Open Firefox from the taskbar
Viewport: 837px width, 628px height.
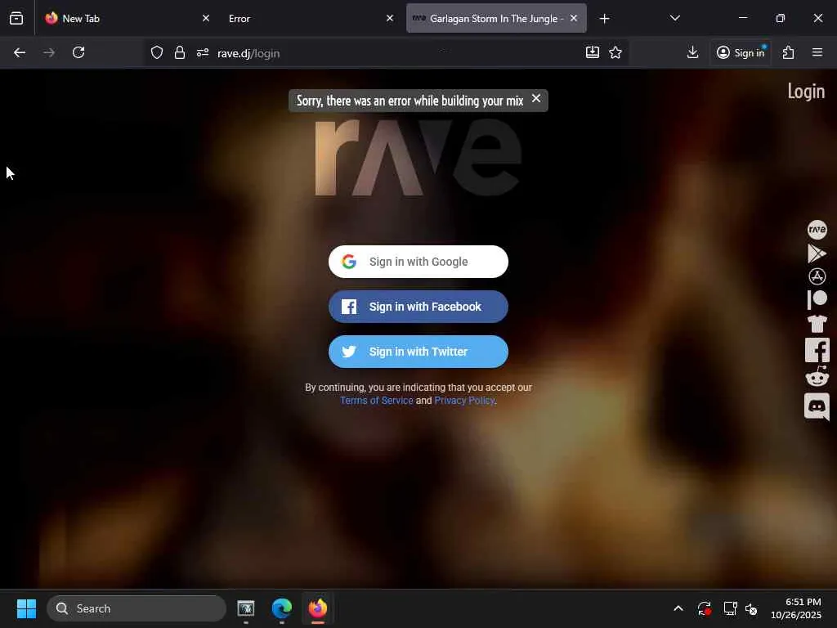318,608
